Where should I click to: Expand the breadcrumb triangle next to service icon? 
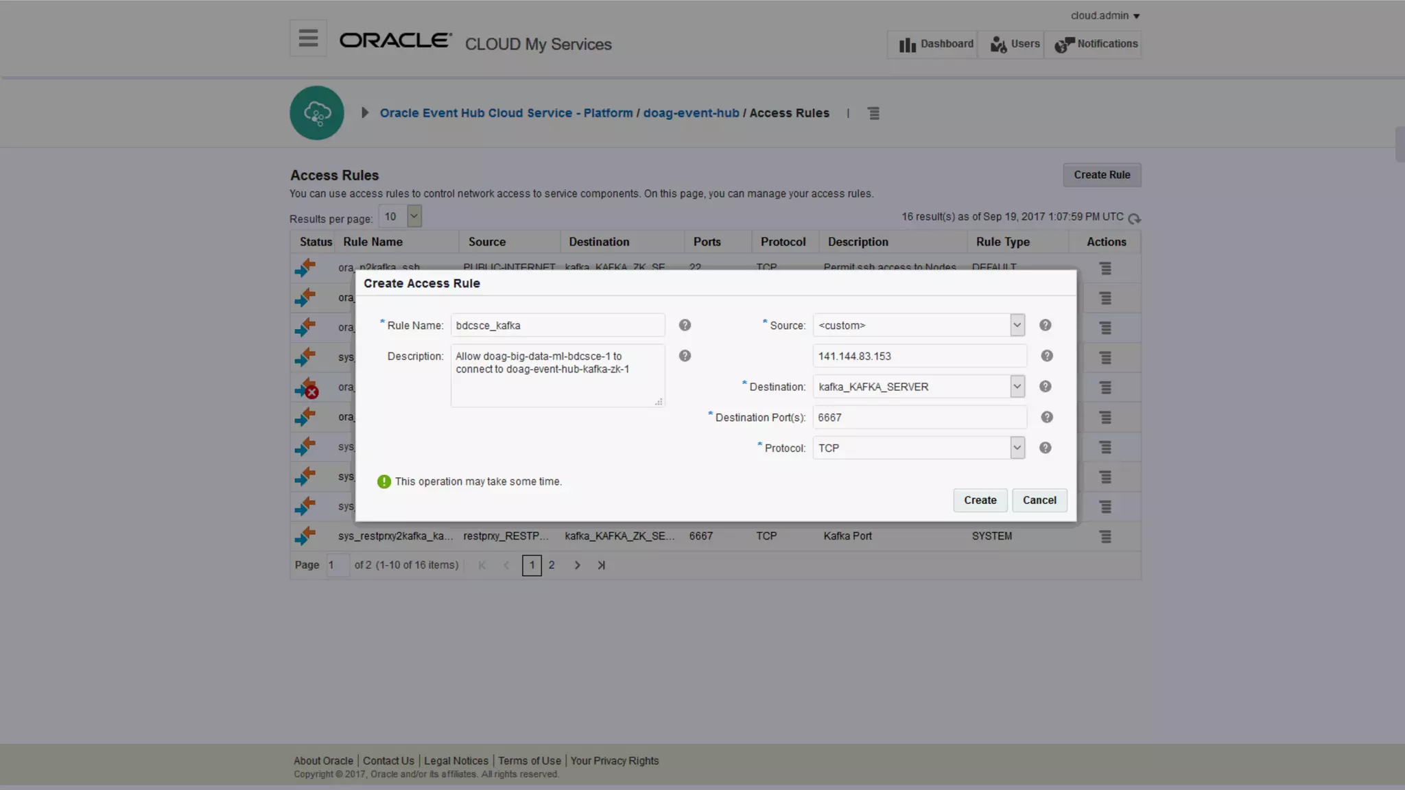tap(365, 112)
